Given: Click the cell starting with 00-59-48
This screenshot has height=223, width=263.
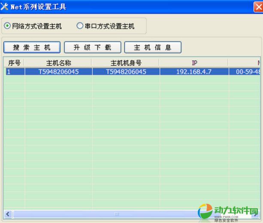Looking at the screenshot, I should (247, 72).
